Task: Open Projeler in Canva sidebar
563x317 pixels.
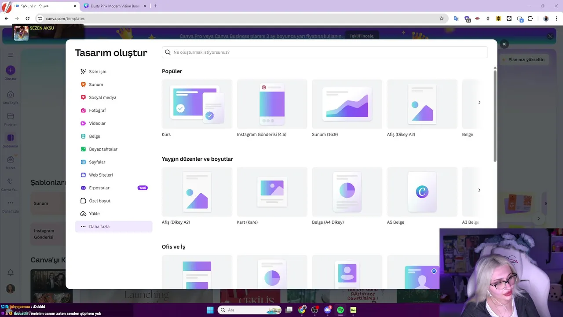Action: click(x=11, y=119)
